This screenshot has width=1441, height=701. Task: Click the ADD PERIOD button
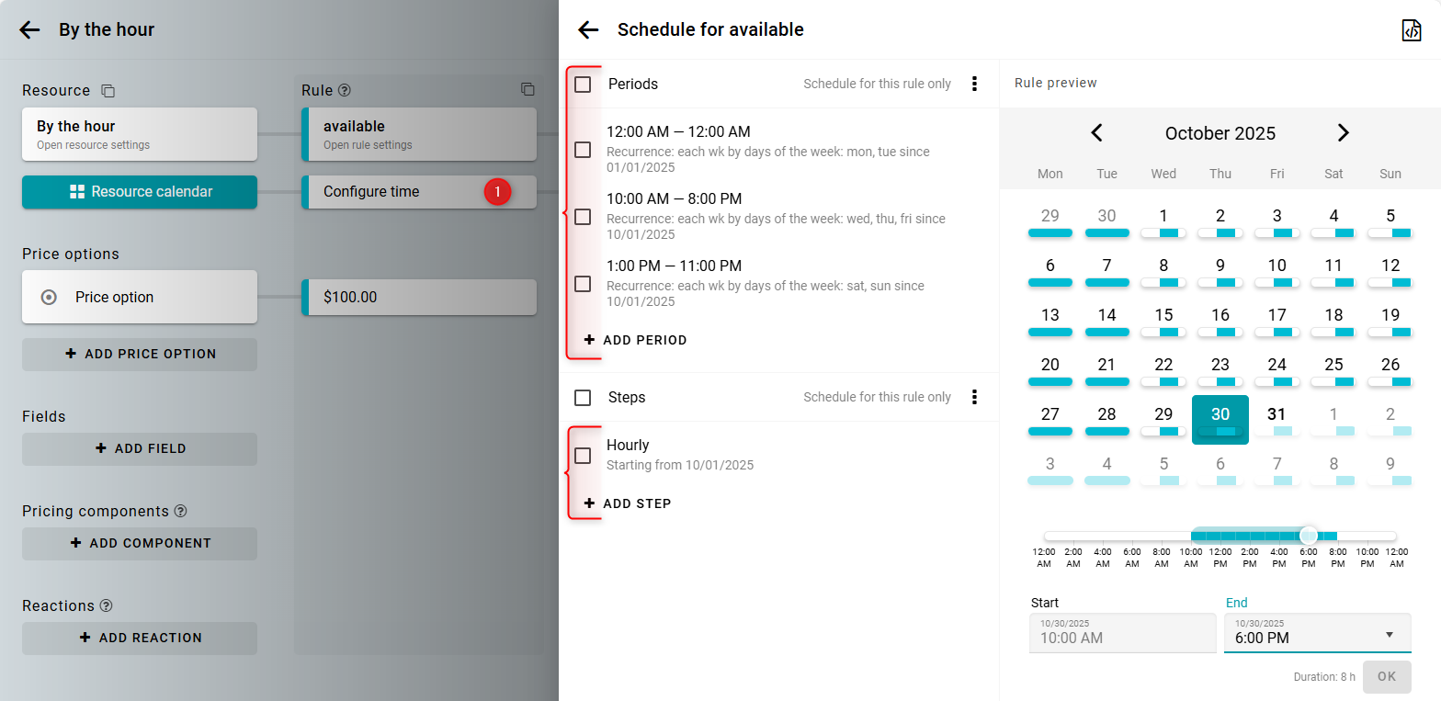(x=636, y=340)
